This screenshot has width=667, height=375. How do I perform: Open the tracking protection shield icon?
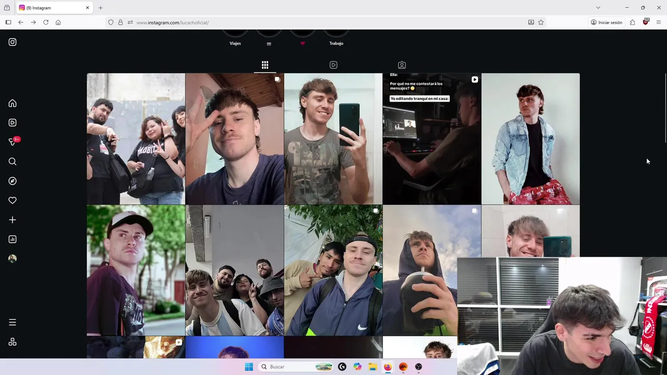tap(111, 22)
